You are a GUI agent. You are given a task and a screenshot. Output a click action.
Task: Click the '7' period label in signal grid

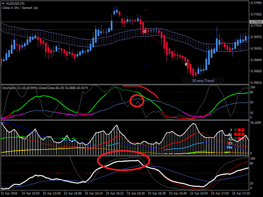(231, 130)
